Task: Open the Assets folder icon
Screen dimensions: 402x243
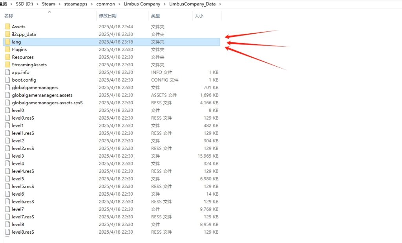Action: click(x=8, y=27)
